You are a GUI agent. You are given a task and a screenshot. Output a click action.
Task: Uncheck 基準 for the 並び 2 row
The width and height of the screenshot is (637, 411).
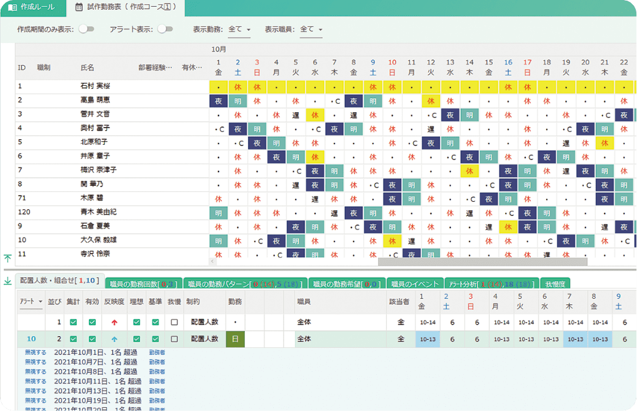pyautogui.click(x=155, y=339)
